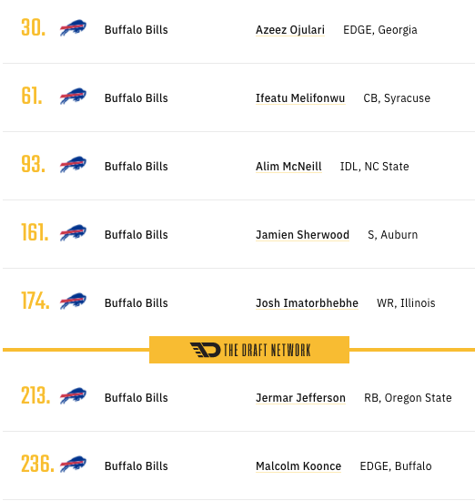Click the Bills logo beside pick 236
Viewport: 475px width, 501px height.
pos(73,465)
